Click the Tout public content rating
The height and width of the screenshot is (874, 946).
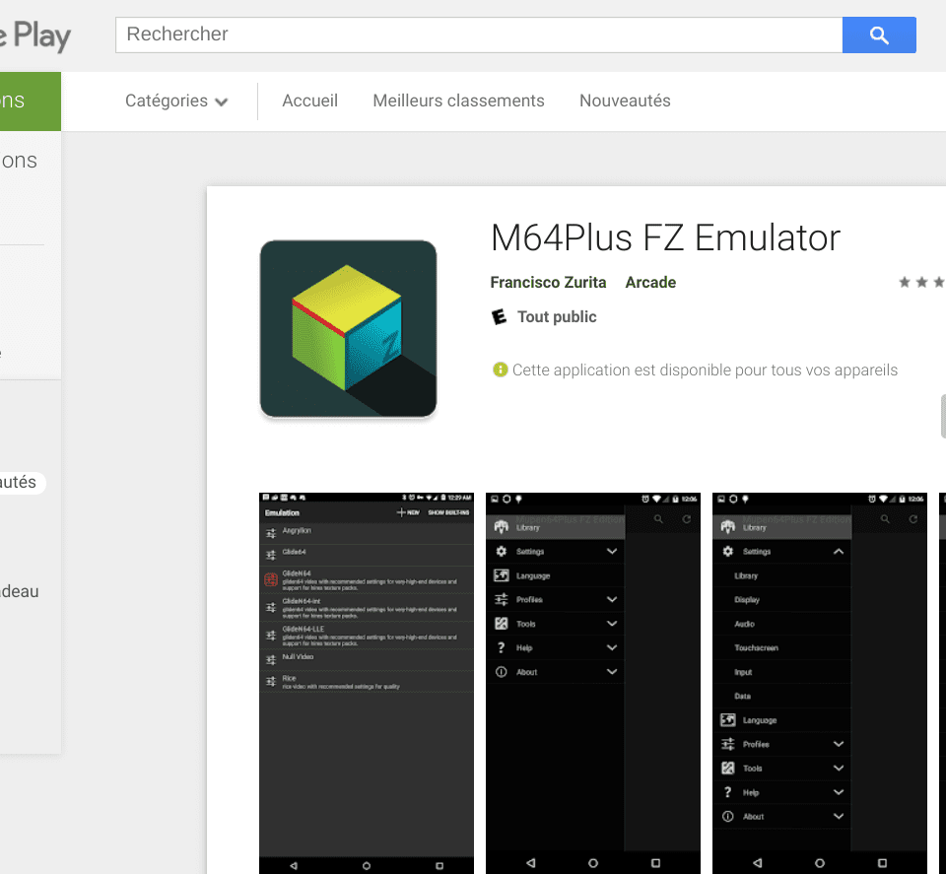(x=557, y=316)
